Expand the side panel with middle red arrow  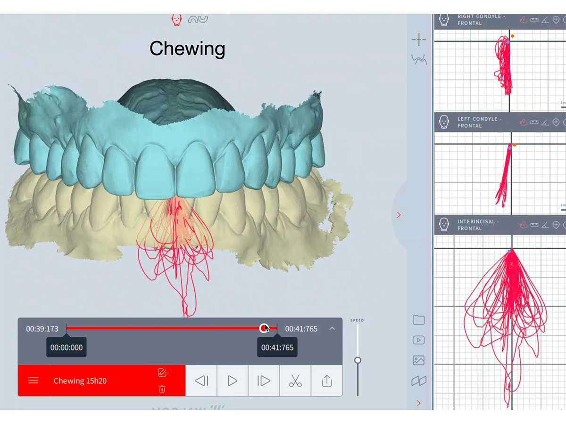[x=399, y=215]
